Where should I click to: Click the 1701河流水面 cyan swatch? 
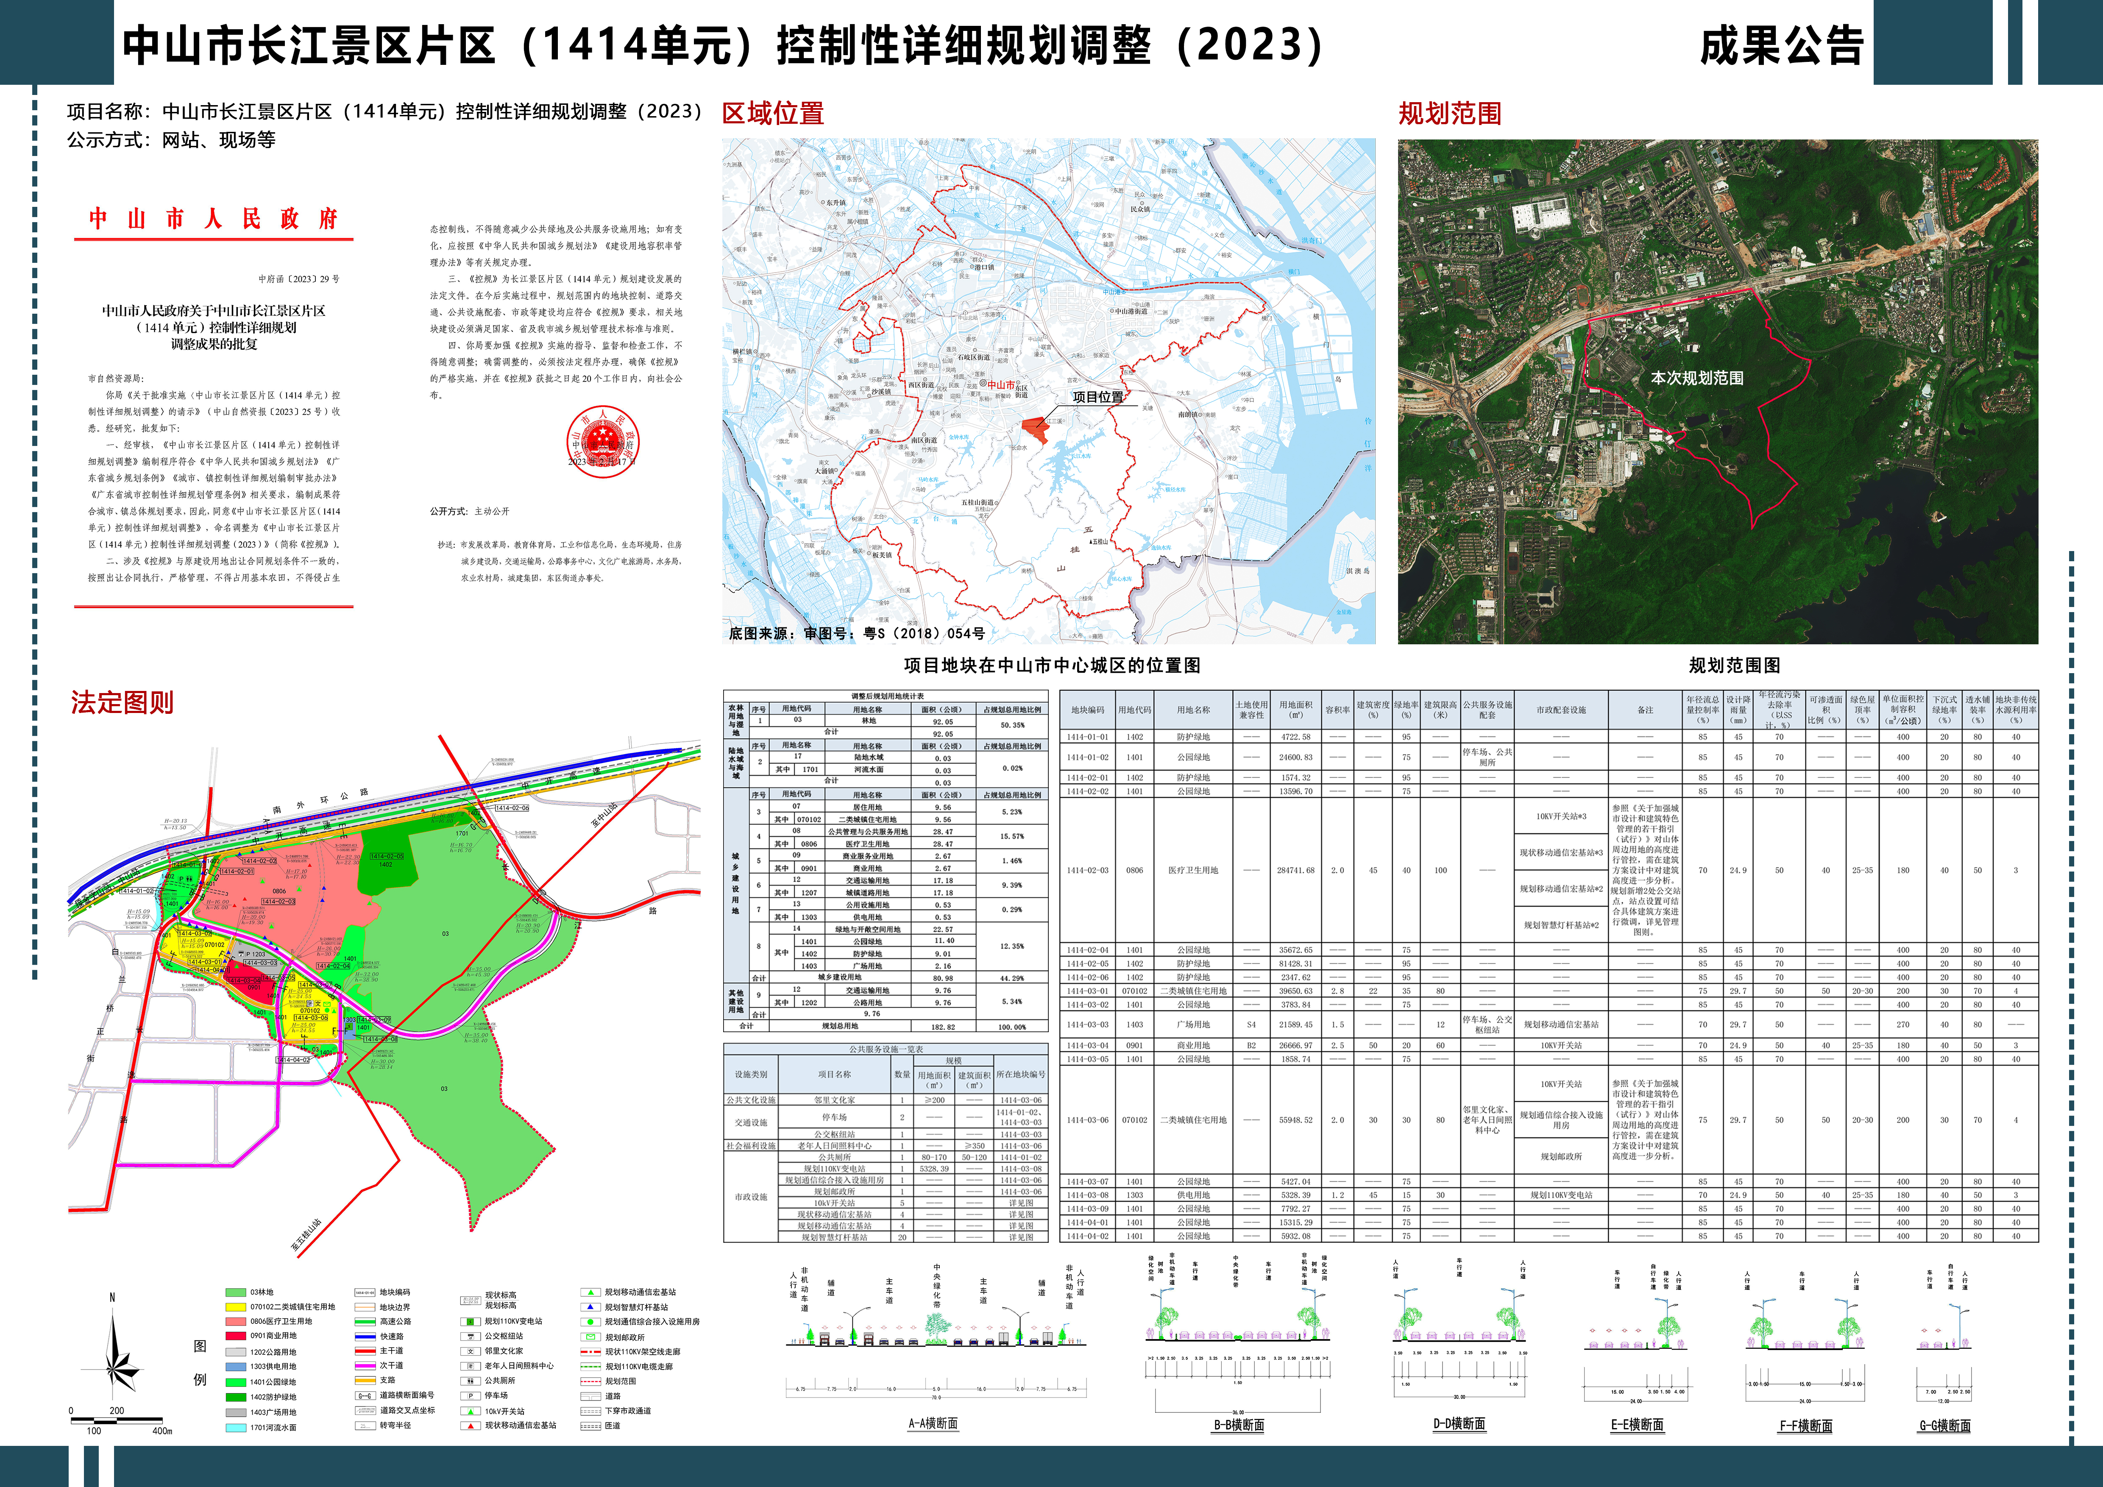point(235,1428)
